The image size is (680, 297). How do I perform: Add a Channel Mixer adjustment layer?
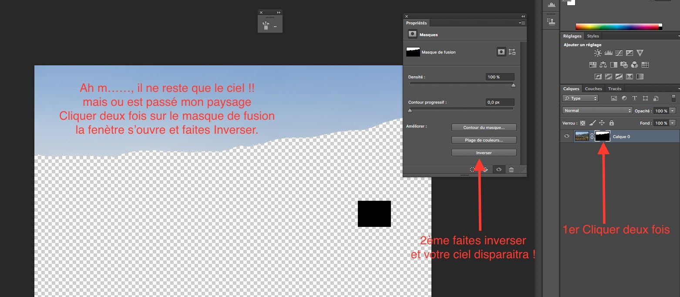coord(634,65)
